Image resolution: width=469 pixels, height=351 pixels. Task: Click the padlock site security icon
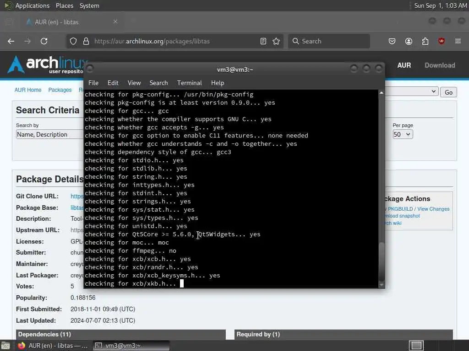coord(86,41)
